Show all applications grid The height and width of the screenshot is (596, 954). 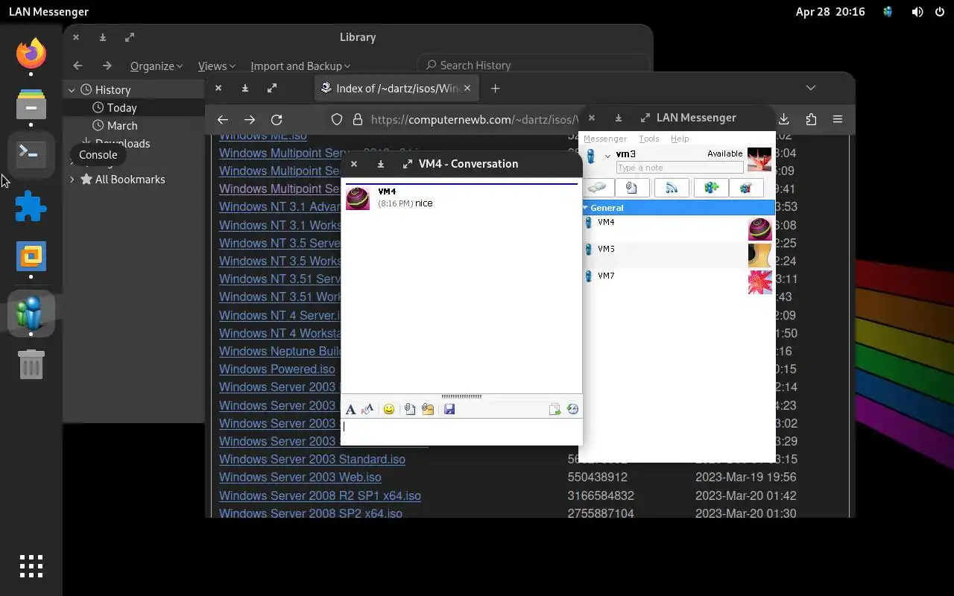[31, 566]
